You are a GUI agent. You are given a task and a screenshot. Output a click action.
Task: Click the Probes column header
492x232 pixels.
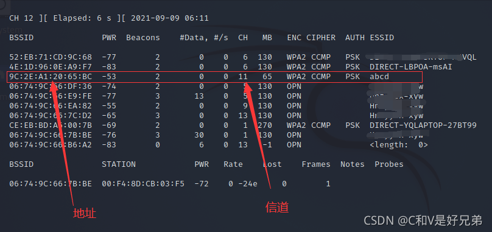point(388,164)
